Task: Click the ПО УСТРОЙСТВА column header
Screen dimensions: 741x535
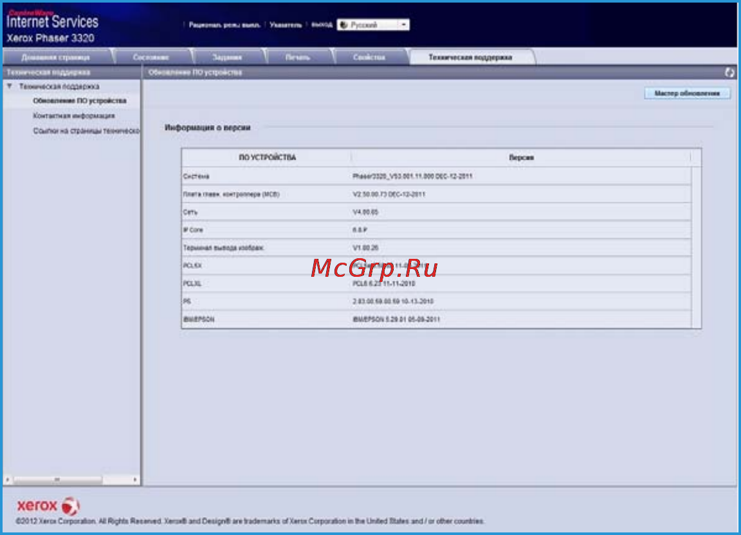Action: point(267,158)
